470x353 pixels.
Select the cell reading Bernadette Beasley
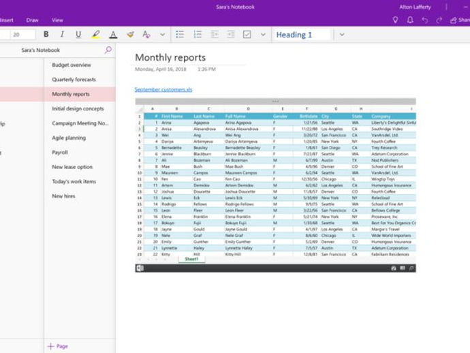click(x=248, y=148)
